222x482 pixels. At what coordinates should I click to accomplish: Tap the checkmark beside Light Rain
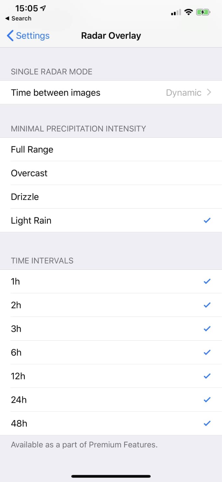[x=207, y=220]
